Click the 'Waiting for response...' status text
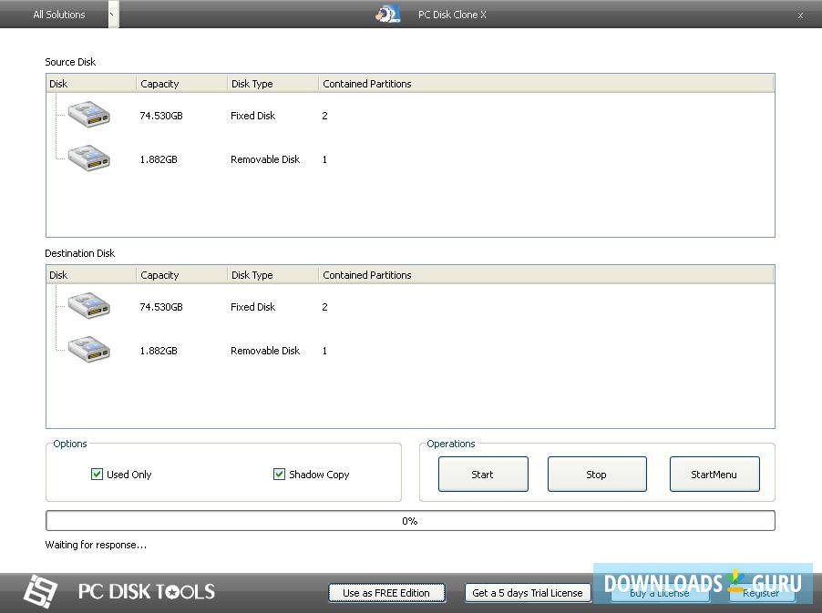 pos(96,545)
